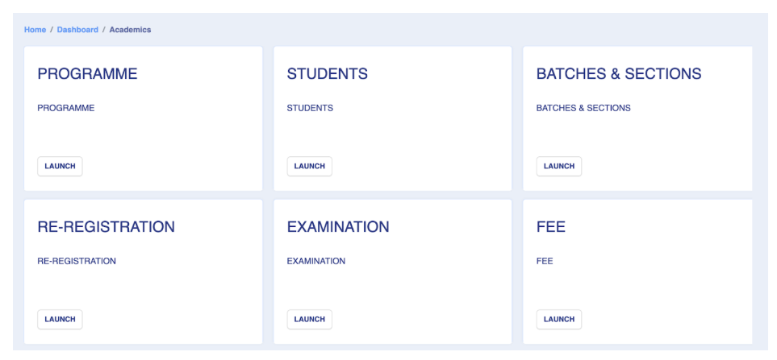
Task: Hit the LAUNCH button on the Fee card
Action: (x=558, y=319)
